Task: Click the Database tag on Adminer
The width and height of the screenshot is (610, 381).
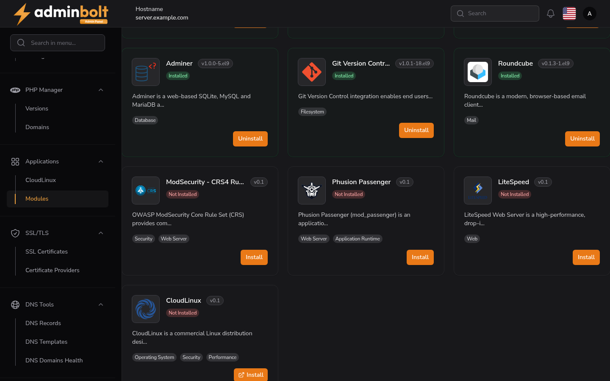Action: pyautogui.click(x=145, y=120)
